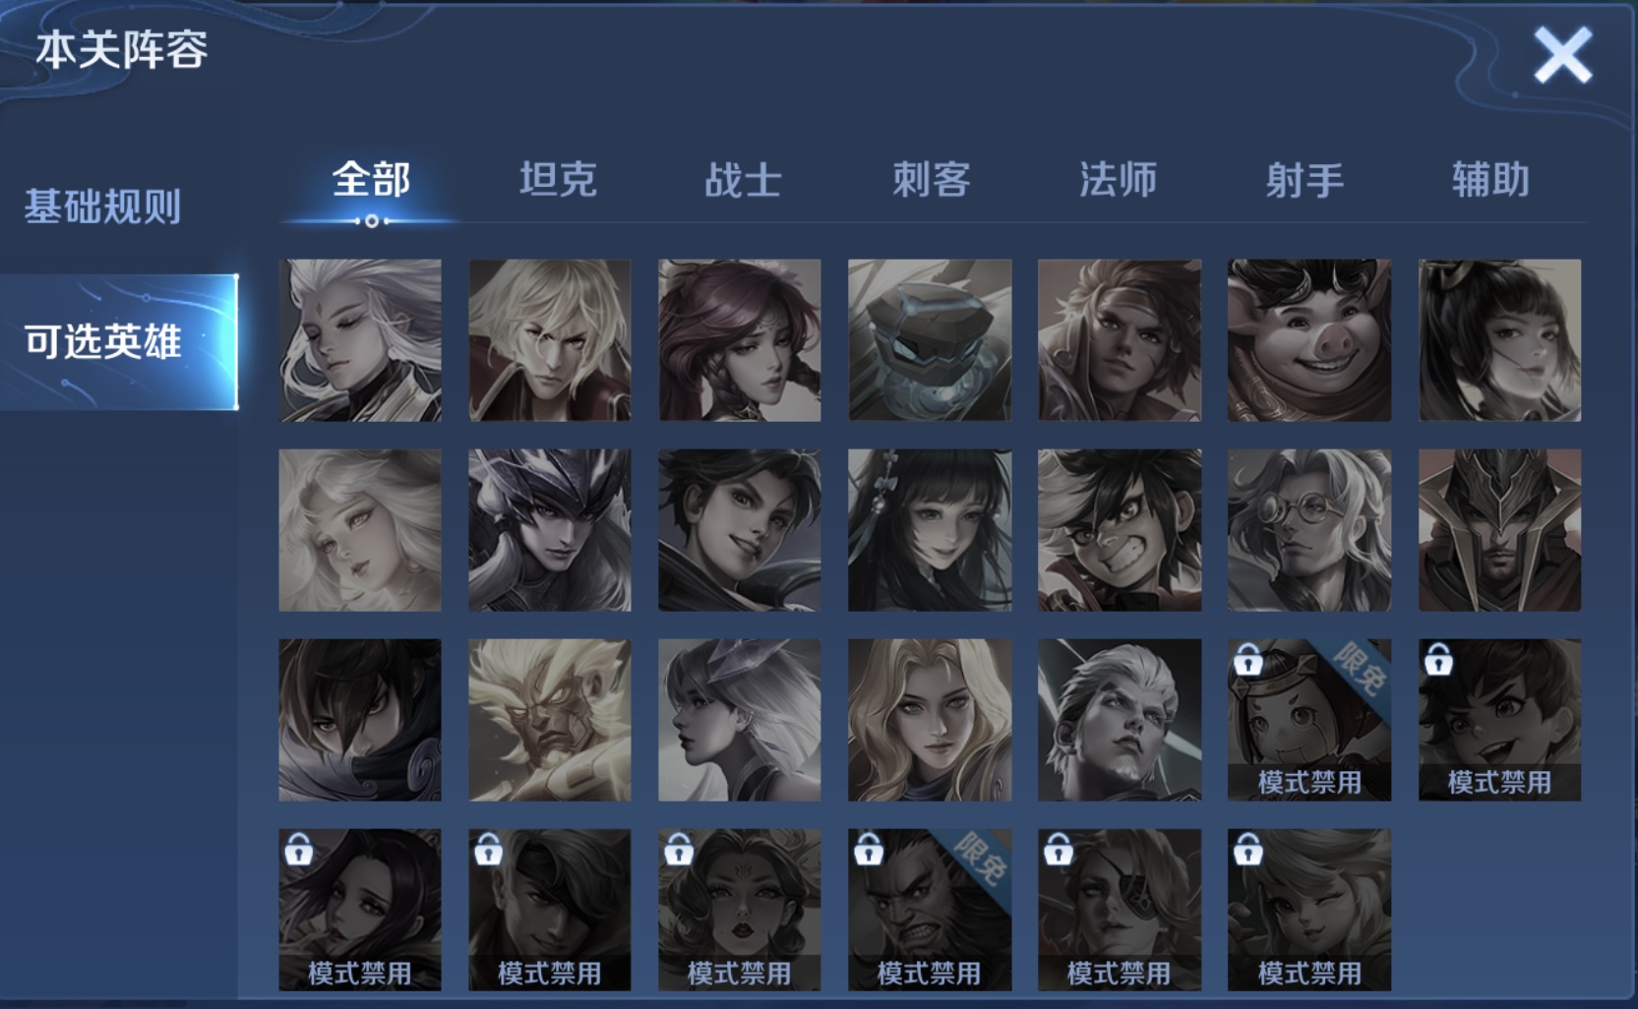This screenshot has height=1009, width=1638.
Task: Switch to the 战士 tab
Action: pos(744,180)
